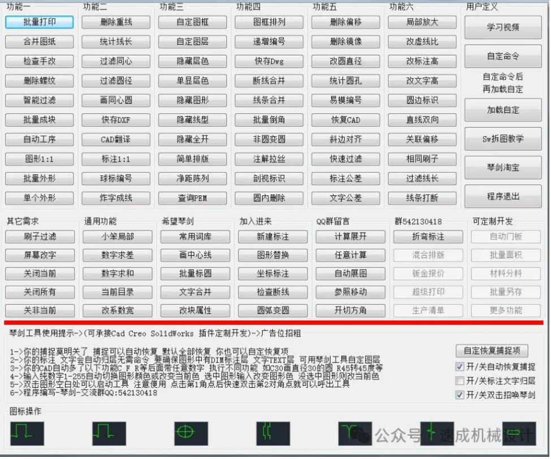Click the 程序退出 button to exit
Screen dimensions: 551x459
click(x=503, y=196)
